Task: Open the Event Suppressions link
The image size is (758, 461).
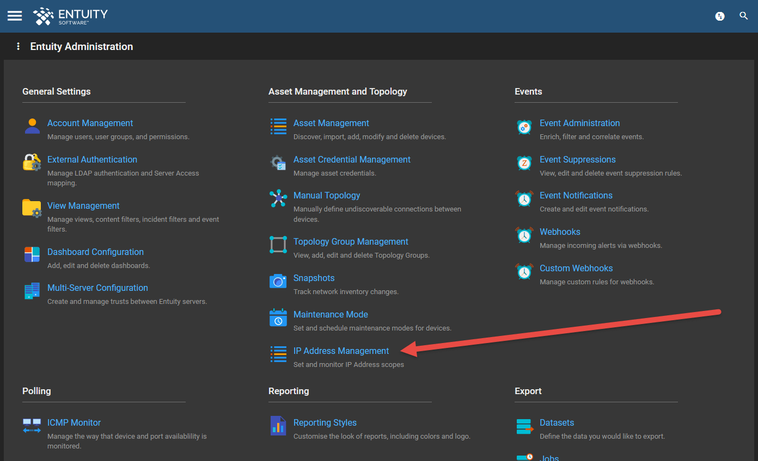Action: (578, 160)
